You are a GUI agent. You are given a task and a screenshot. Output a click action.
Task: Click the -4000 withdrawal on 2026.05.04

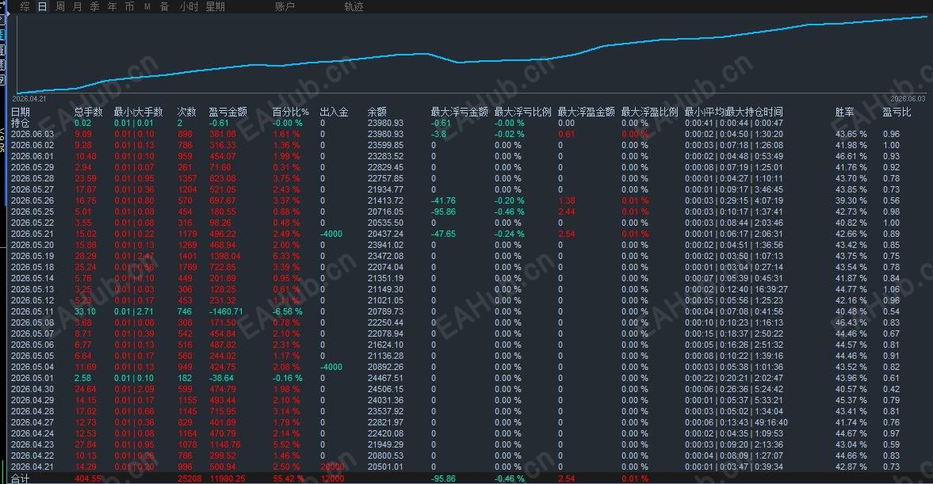point(331,367)
